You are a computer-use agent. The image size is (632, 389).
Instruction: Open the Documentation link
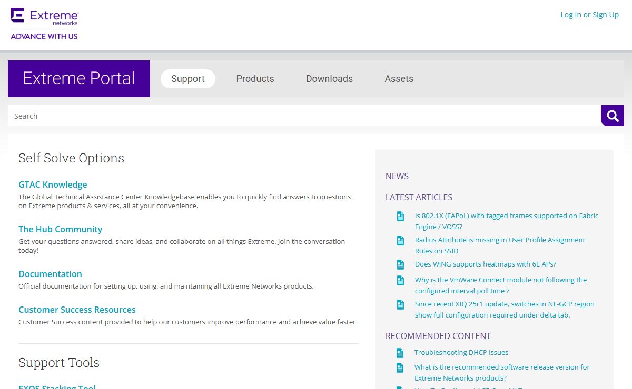pos(50,274)
